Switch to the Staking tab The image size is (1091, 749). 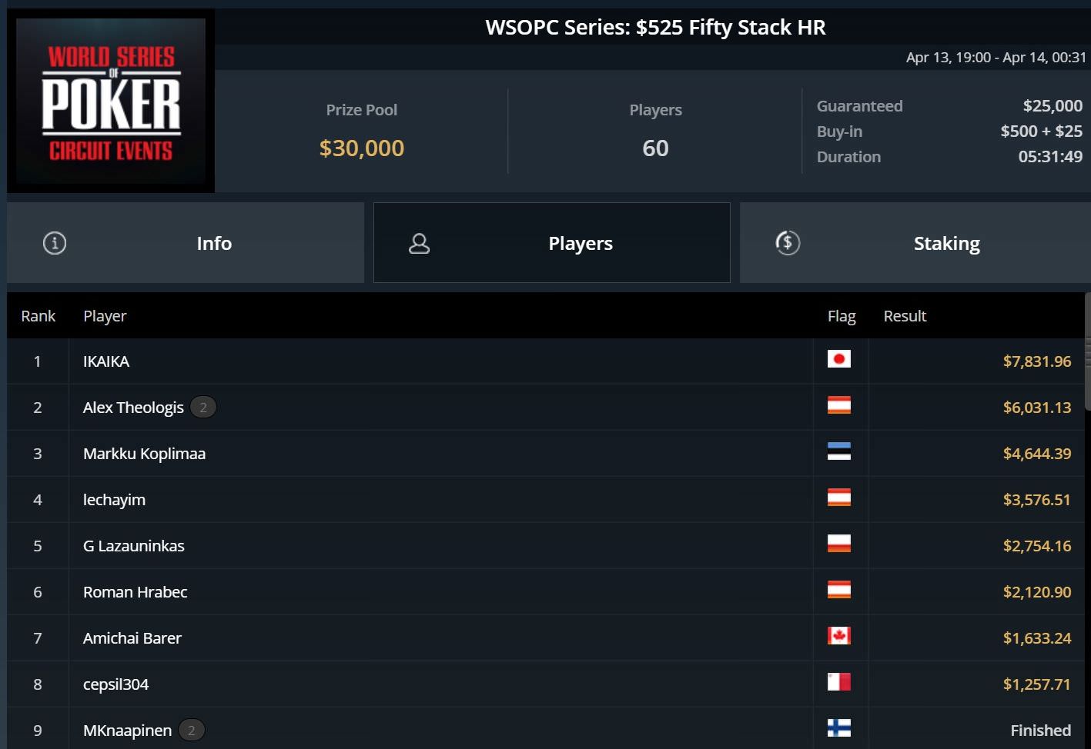click(x=915, y=243)
